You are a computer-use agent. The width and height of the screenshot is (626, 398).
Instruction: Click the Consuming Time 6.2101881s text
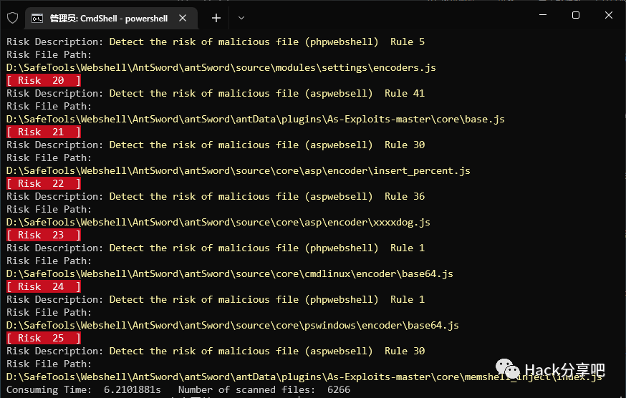[x=83, y=389]
